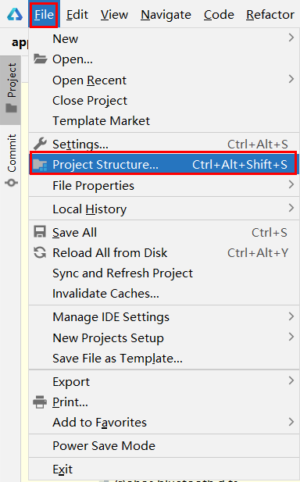
Task: Click the DevEco Studio logo icon
Action: pyautogui.click(x=15, y=14)
